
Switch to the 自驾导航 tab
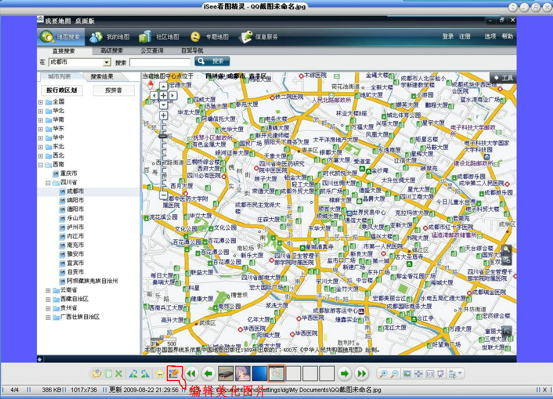pyautogui.click(x=192, y=50)
